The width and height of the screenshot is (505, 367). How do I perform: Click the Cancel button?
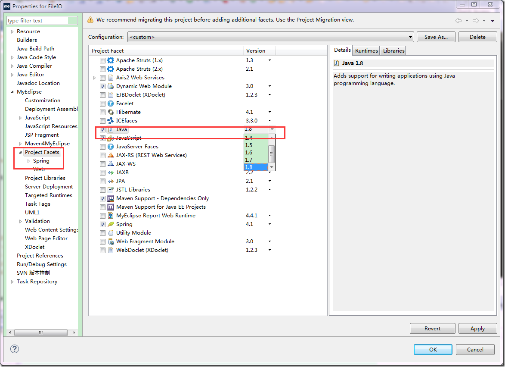click(x=475, y=350)
